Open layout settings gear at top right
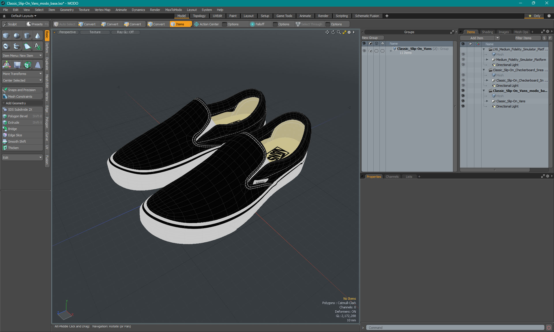This screenshot has width=554, height=332. coord(549,16)
